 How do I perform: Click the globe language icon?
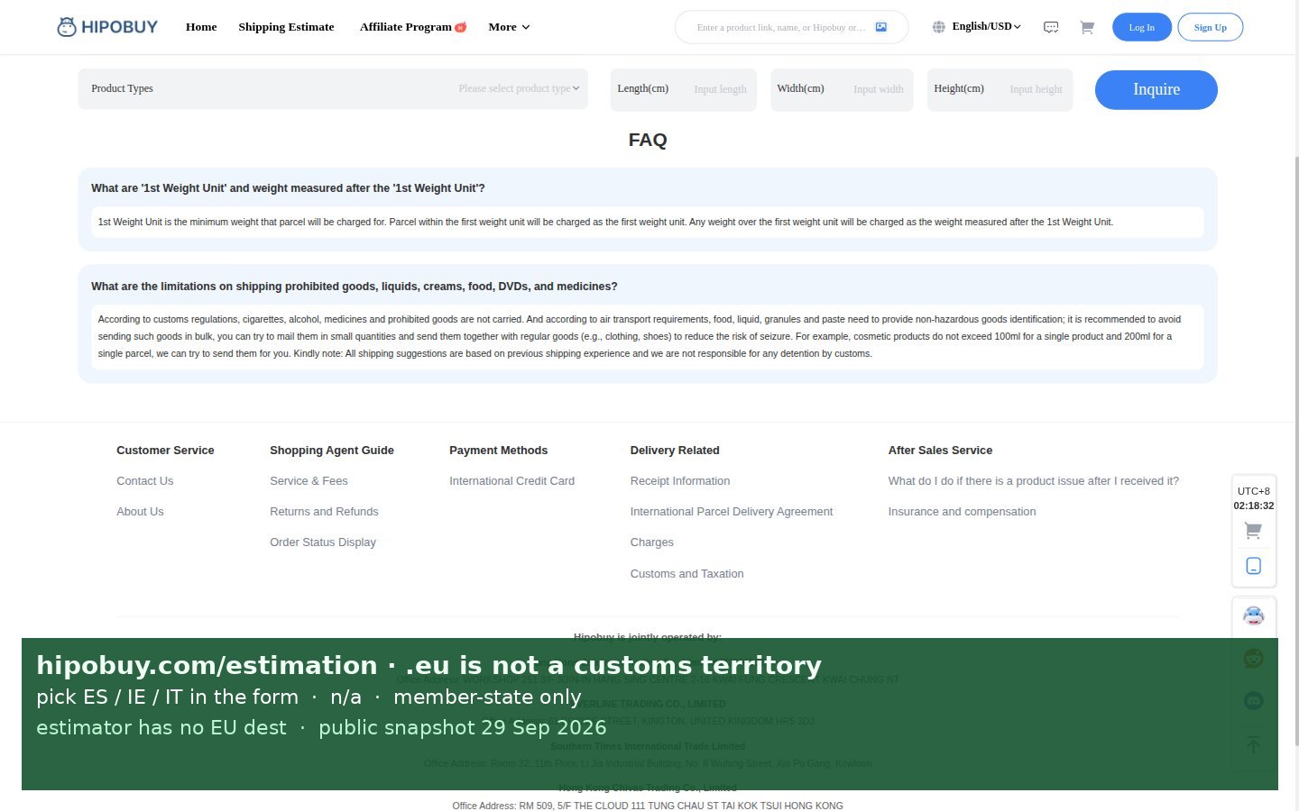(x=939, y=27)
